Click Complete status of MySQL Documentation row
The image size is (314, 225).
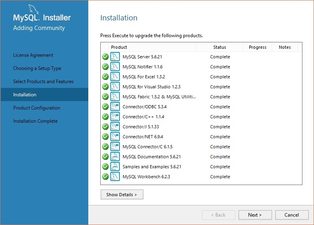[x=220, y=157]
